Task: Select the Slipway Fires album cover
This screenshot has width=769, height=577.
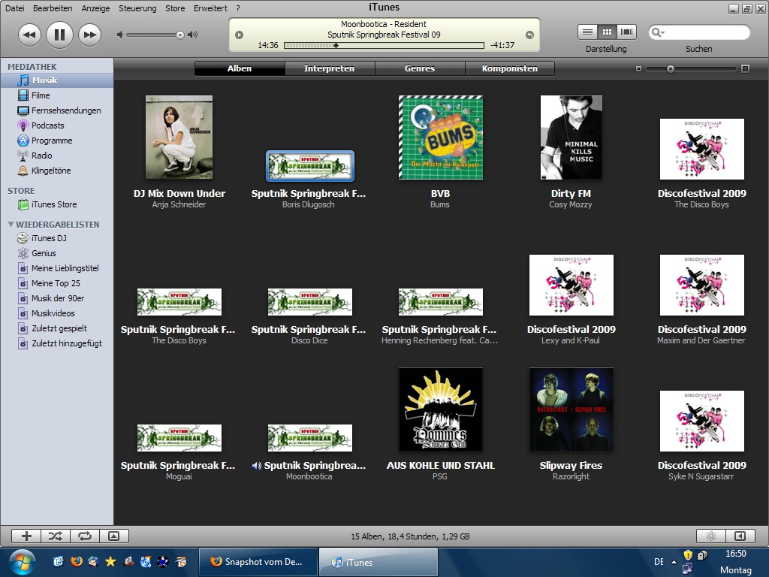Action: point(571,409)
